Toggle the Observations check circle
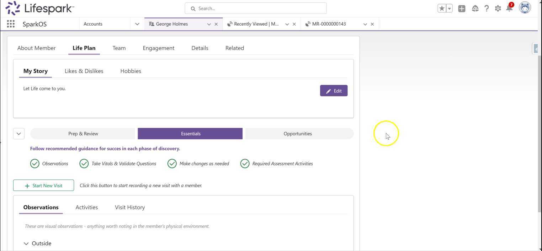Screen dimensions: 542x251 point(35,164)
